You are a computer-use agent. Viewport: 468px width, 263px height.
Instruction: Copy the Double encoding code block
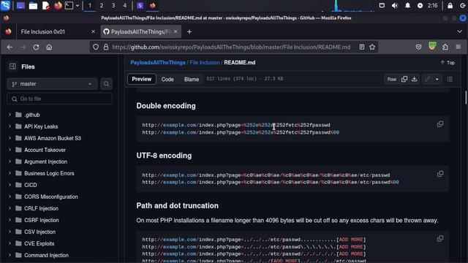(x=440, y=124)
